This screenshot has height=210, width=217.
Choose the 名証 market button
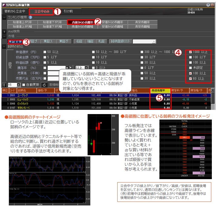(79, 41)
